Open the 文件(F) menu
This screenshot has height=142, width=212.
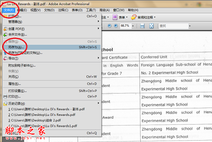click(x=8, y=10)
